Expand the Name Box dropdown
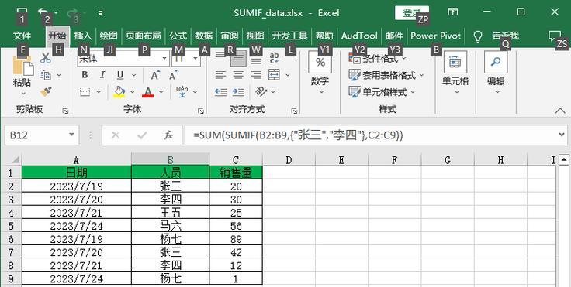This screenshot has width=571, height=287. pos(71,135)
